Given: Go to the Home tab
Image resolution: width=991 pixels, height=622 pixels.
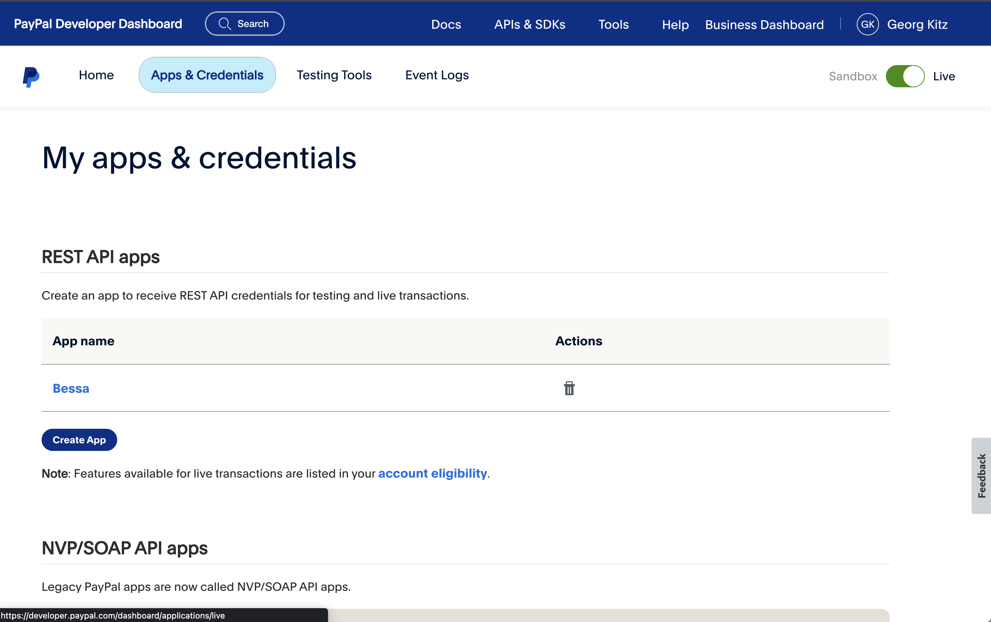Looking at the screenshot, I should [96, 75].
